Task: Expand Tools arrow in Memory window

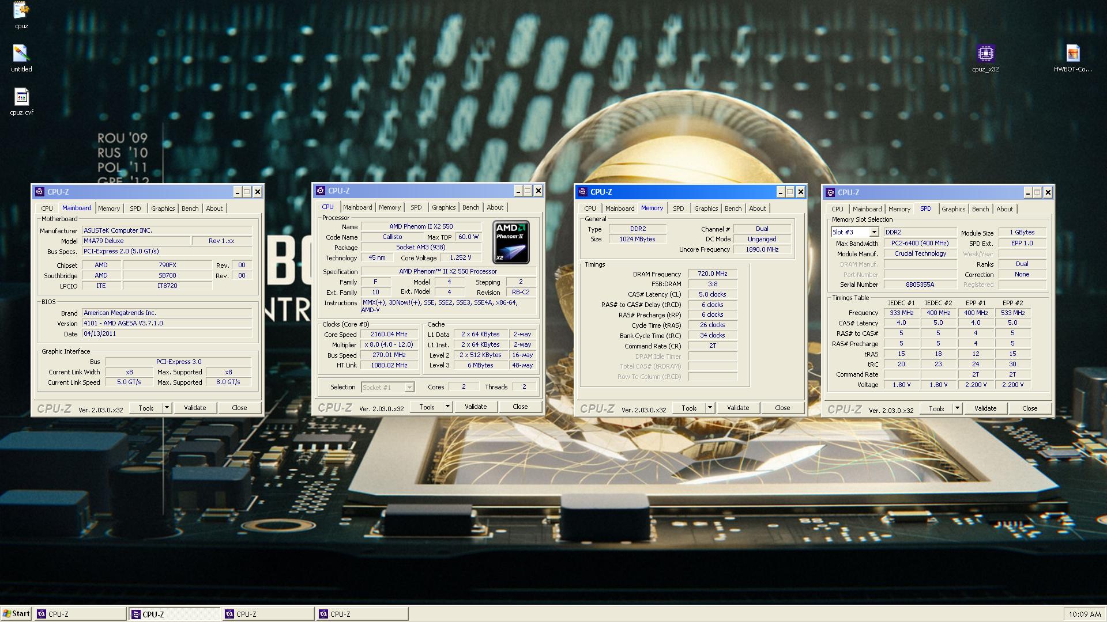Action: [x=710, y=408]
